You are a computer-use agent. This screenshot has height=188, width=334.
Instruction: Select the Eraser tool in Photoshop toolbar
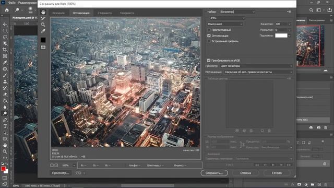pyautogui.click(x=5, y=95)
